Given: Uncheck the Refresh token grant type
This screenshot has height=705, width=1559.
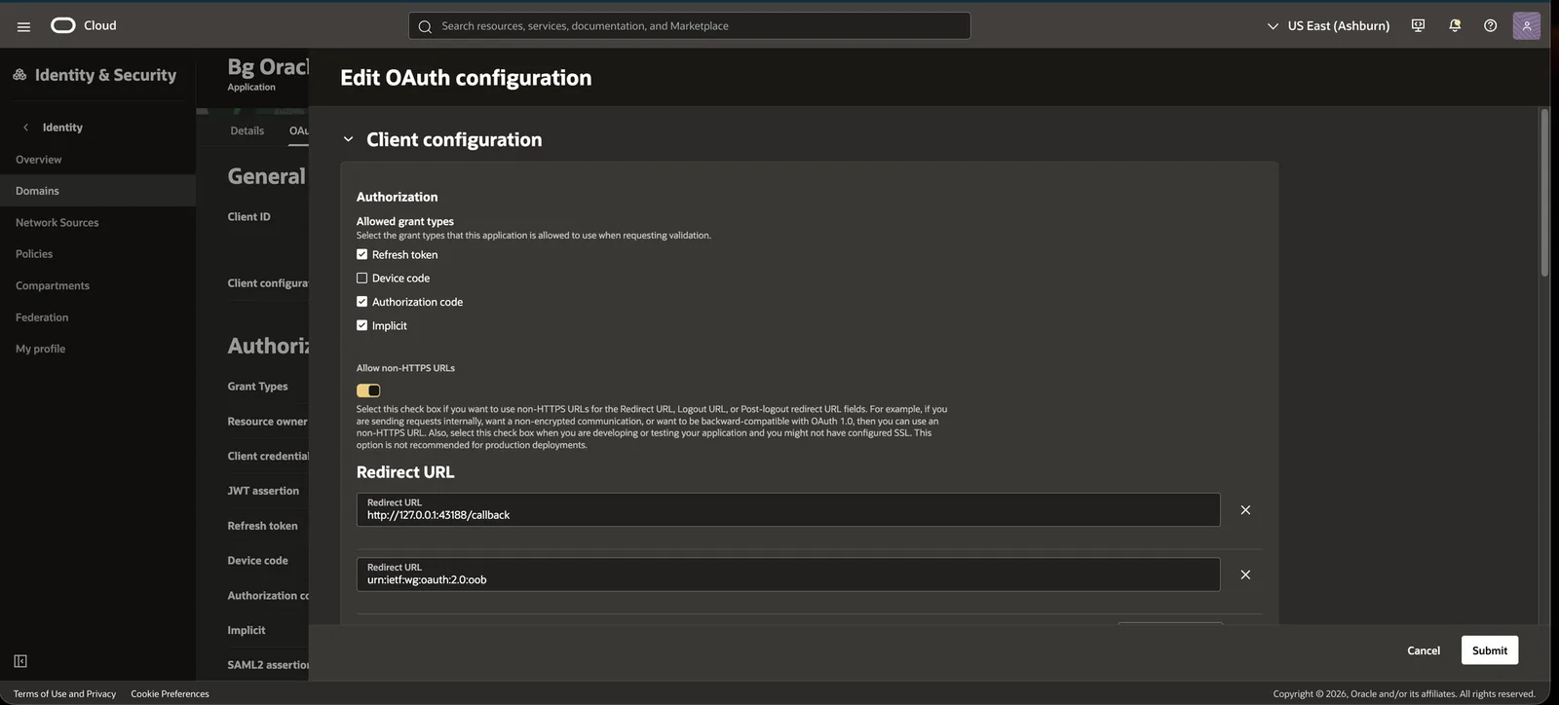Looking at the screenshot, I should pos(361,254).
